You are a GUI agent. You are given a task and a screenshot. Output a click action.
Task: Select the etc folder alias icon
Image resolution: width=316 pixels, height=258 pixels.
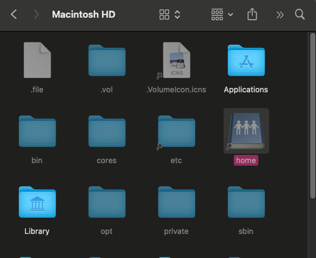point(177,131)
